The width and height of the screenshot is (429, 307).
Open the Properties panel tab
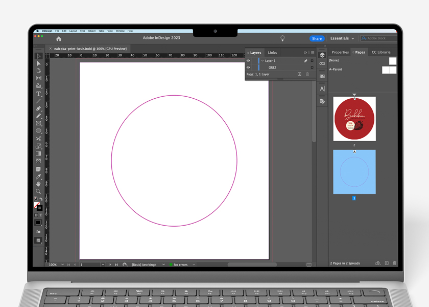pos(340,52)
